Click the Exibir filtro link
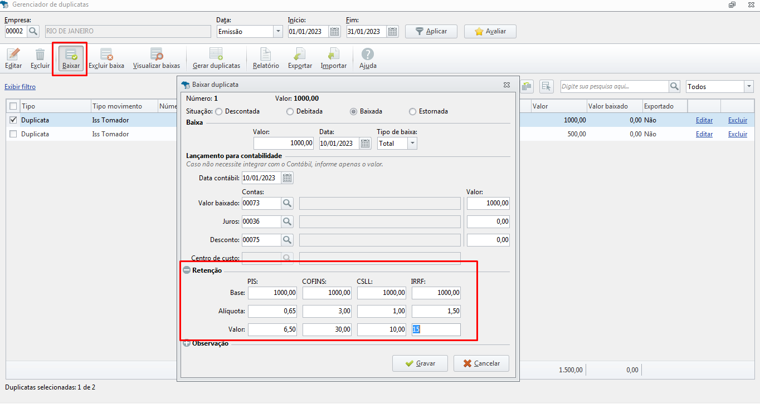The width and height of the screenshot is (760, 404). click(x=20, y=87)
